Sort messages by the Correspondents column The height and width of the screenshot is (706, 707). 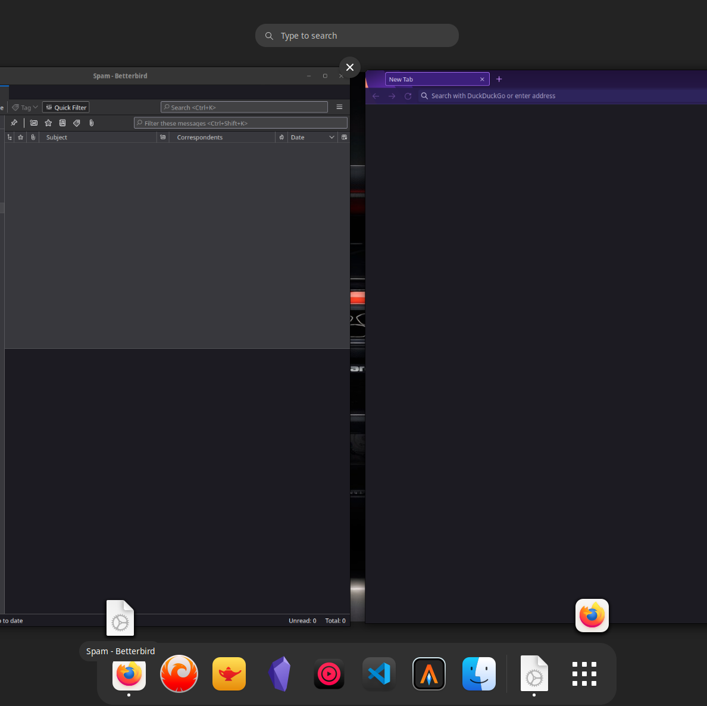[x=199, y=137]
